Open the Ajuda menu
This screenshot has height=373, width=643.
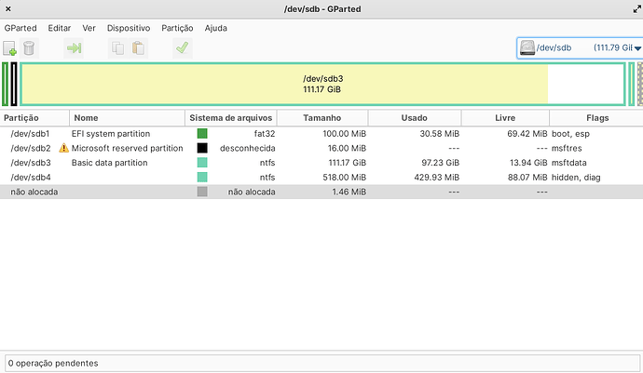(x=215, y=28)
